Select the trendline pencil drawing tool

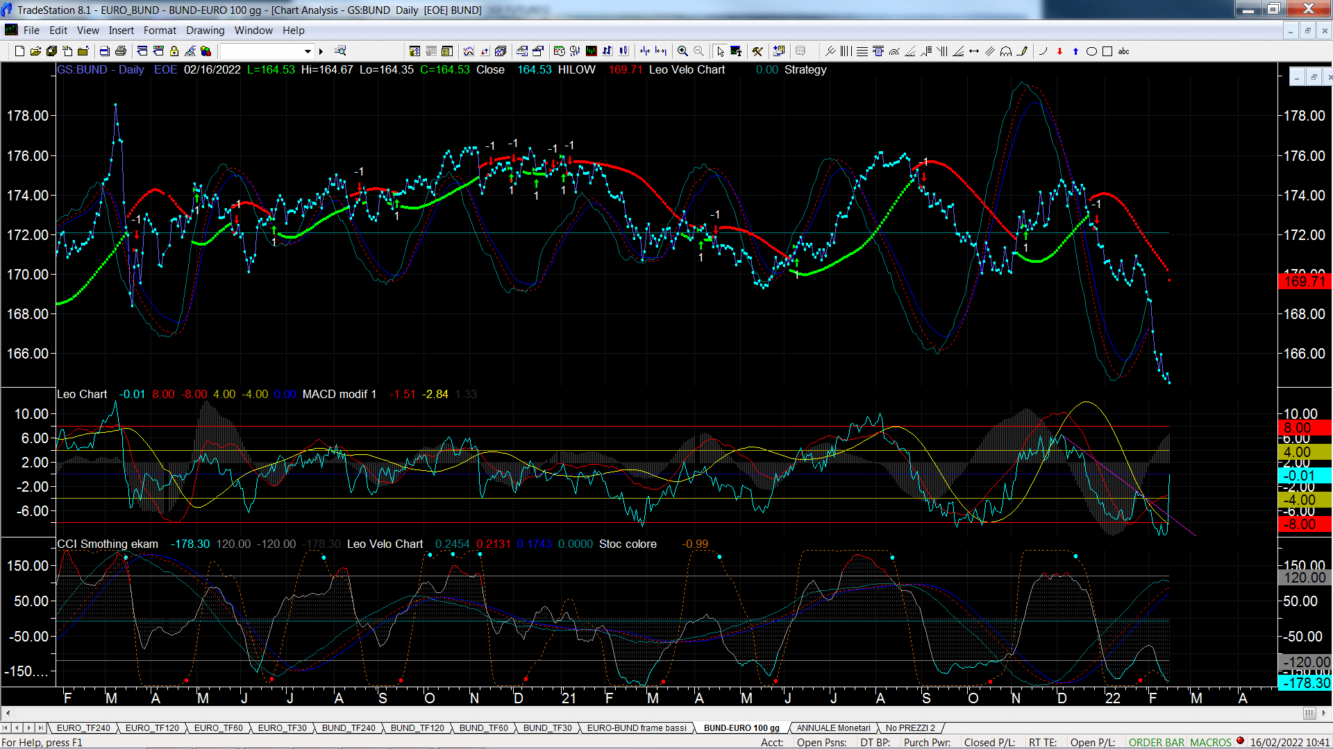1022,51
